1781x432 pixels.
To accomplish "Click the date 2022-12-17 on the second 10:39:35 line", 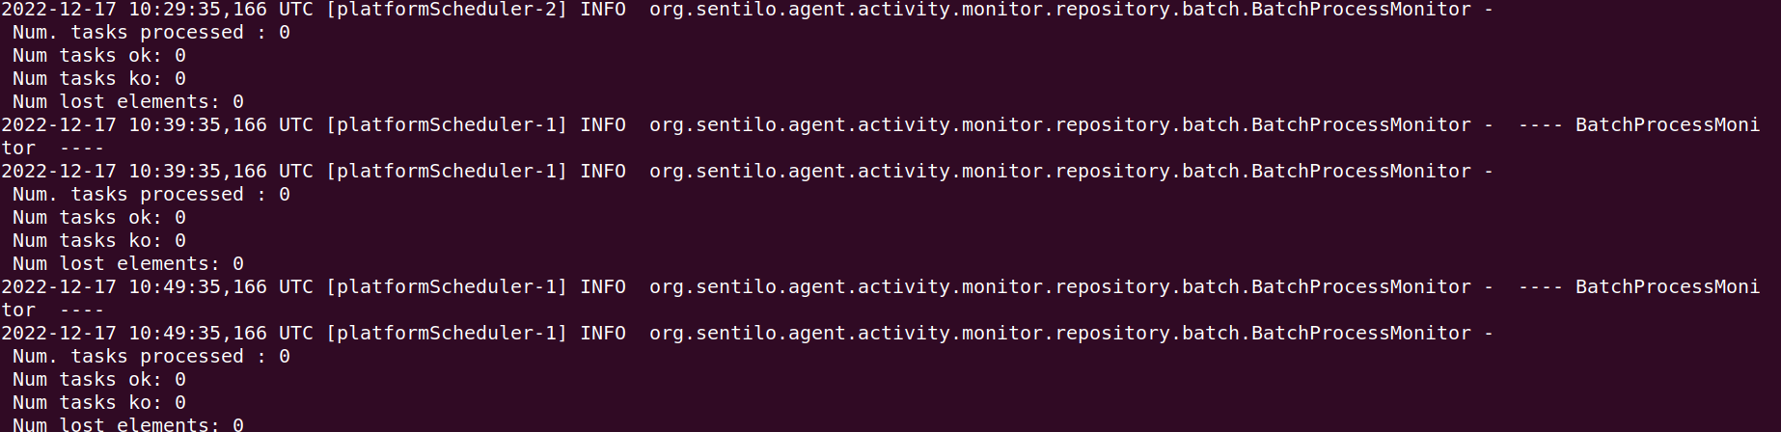I will coord(58,172).
